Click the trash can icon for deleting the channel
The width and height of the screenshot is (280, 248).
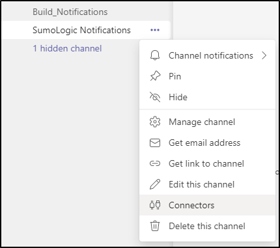pos(155,226)
